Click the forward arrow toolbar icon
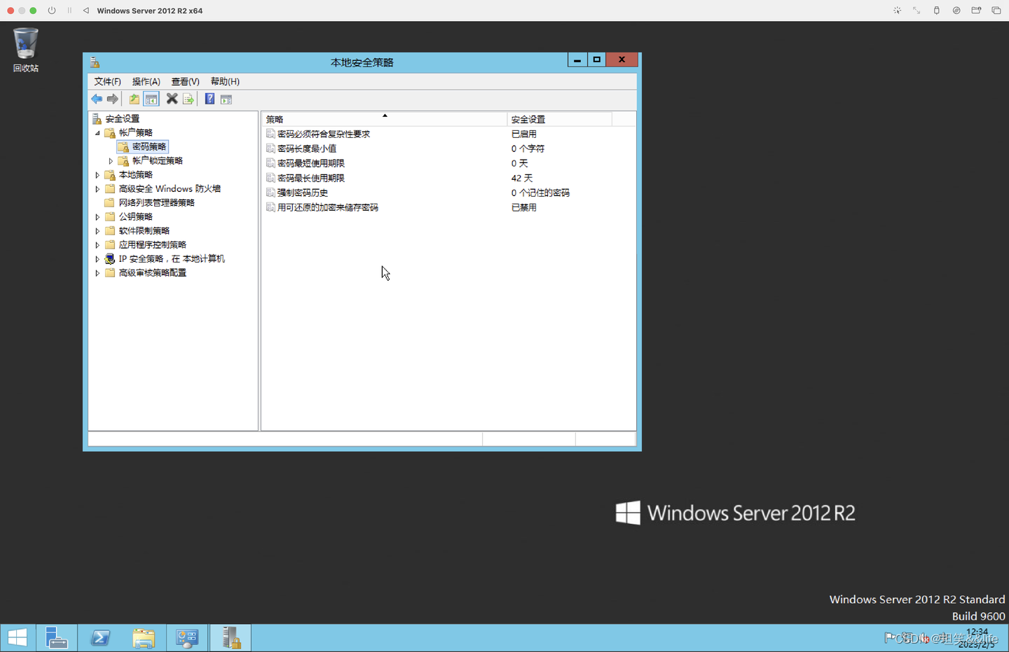Viewport: 1009px width, 652px height. (113, 99)
